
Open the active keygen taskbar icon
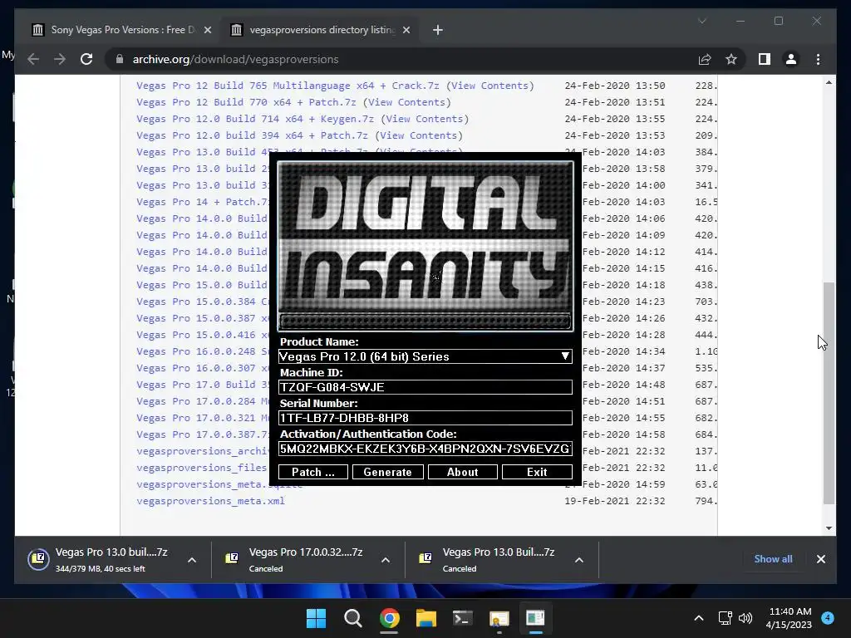pyautogui.click(x=535, y=618)
